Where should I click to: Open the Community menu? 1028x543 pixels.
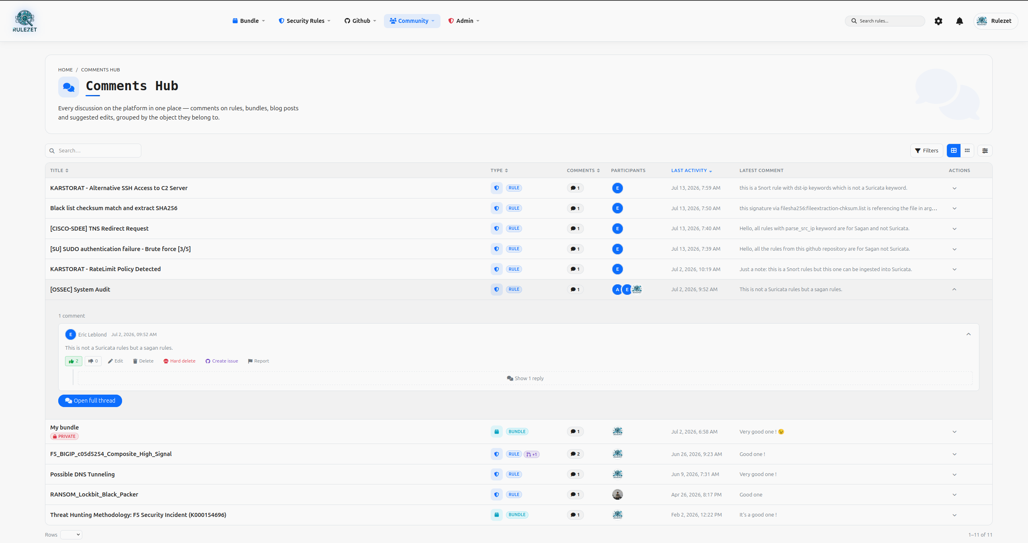412,21
